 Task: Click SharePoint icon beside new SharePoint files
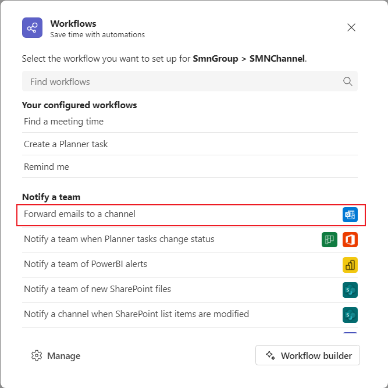pos(350,290)
